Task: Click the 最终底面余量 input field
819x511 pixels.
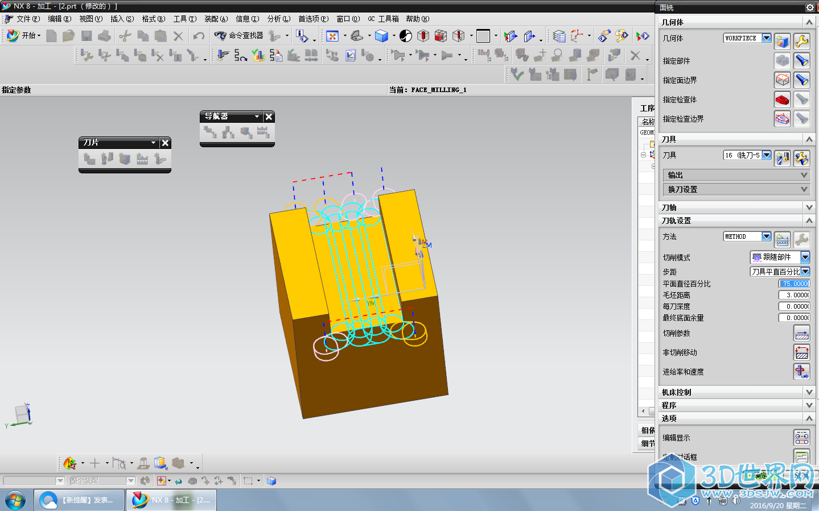Action: (794, 318)
